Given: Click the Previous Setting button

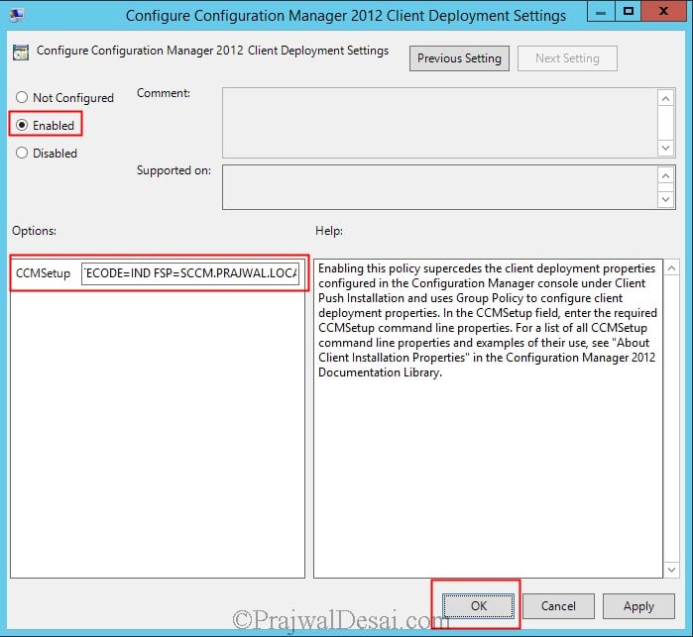Looking at the screenshot, I should click(x=459, y=58).
